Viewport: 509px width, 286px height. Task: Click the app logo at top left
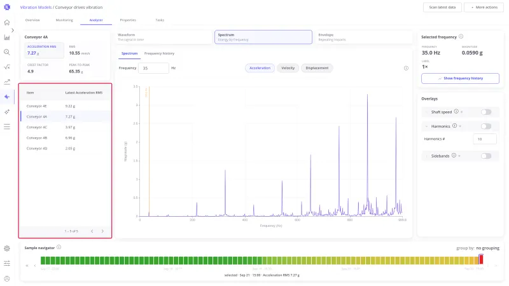[x=7, y=7]
